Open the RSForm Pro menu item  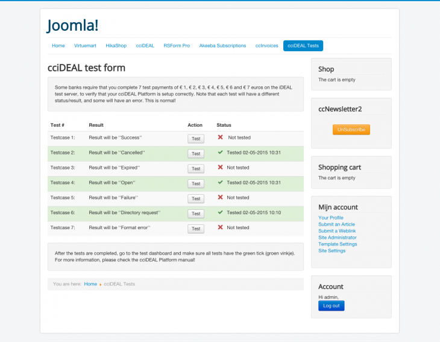tap(177, 46)
